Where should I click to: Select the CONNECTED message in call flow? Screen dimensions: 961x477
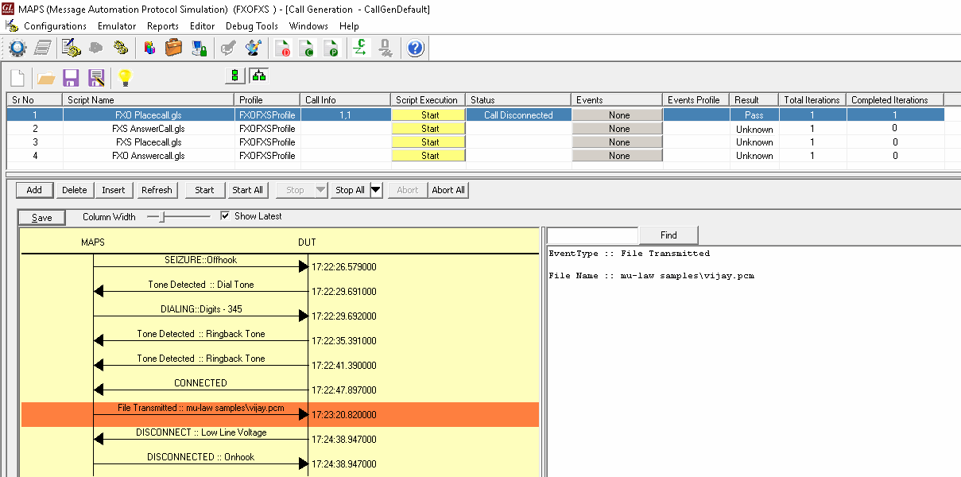tap(200, 383)
